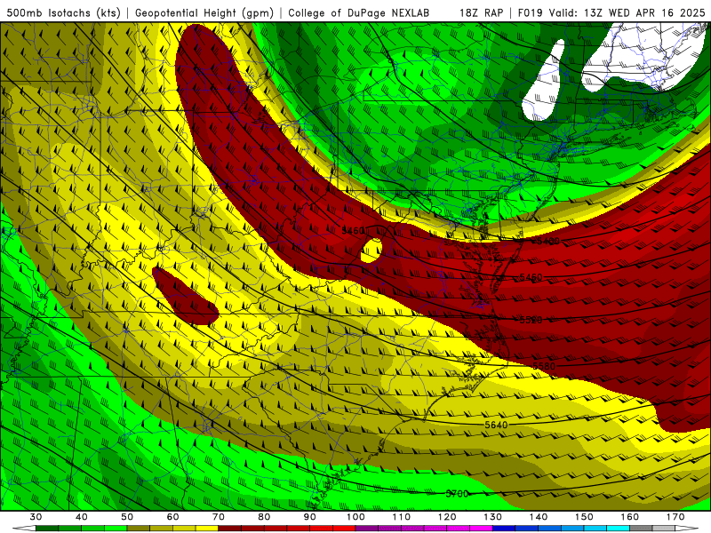Click the 70 knot color scale label
The height and width of the screenshot is (533, 711).
[x=219, y=517]
